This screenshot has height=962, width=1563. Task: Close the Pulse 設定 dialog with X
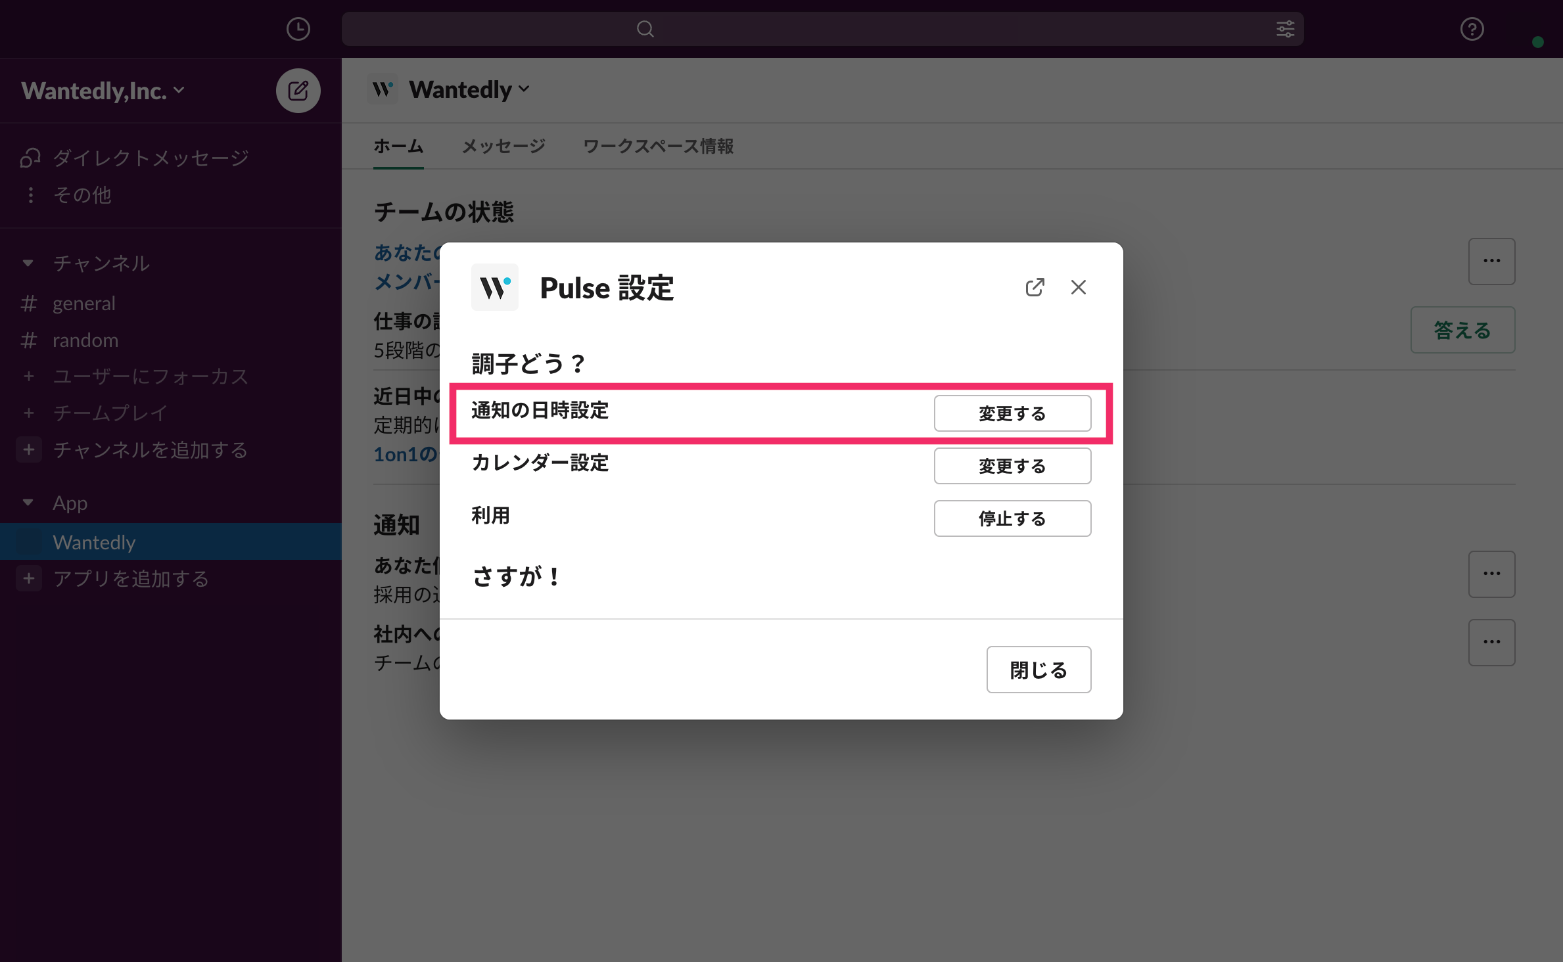pos(1078,287)
